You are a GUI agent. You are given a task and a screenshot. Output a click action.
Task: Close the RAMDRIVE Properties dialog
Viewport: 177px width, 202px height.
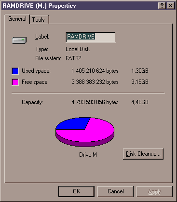[171, 6]
